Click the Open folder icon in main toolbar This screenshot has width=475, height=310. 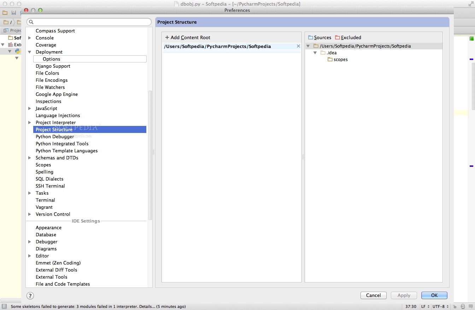(x=5, y=12)
